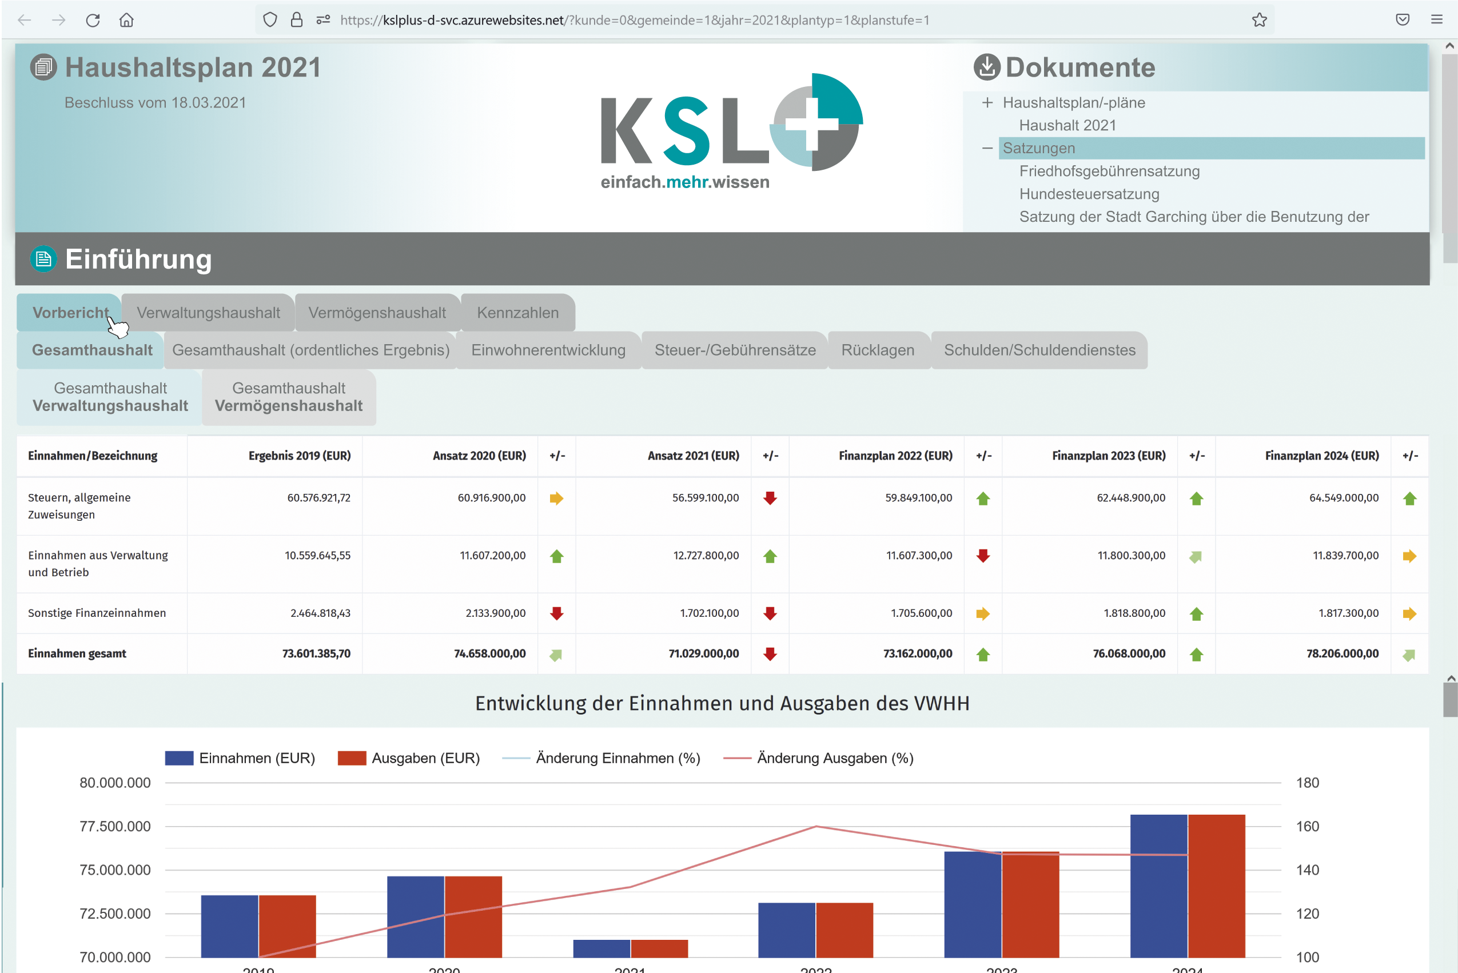Select Gesamthaushalt Vermögenshaushalt tab
Screen dimensions: 1458x973
(x=289, y=397)
